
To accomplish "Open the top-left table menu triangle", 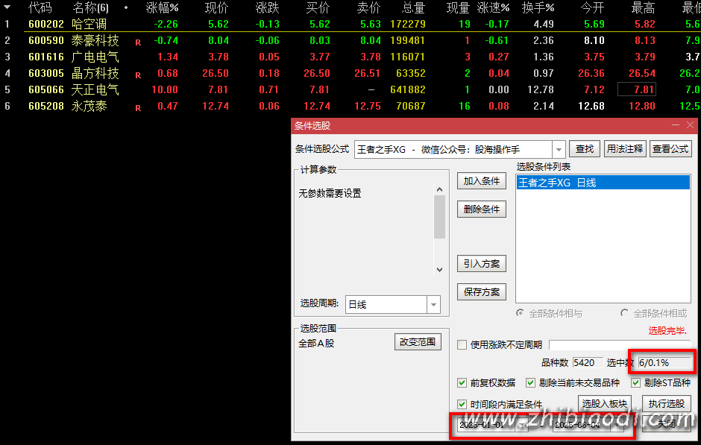I will [x=7, y=8].
